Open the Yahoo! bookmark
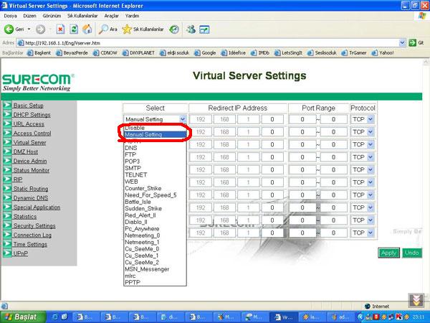 point(383,52)
